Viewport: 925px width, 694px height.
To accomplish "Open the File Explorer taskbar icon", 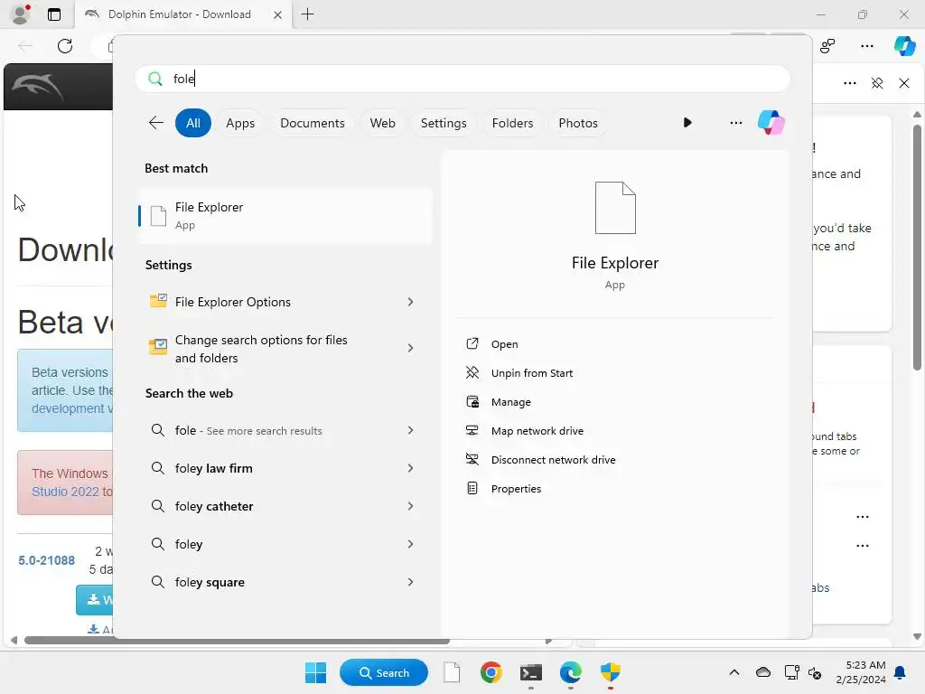I will (x=452, y=672).
